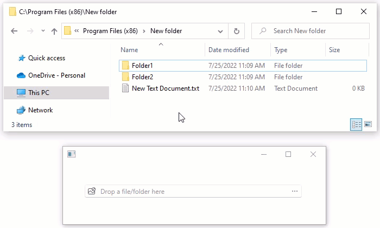
Task: Open the chevron after Program Files (x86)
Action: point(144,31)
